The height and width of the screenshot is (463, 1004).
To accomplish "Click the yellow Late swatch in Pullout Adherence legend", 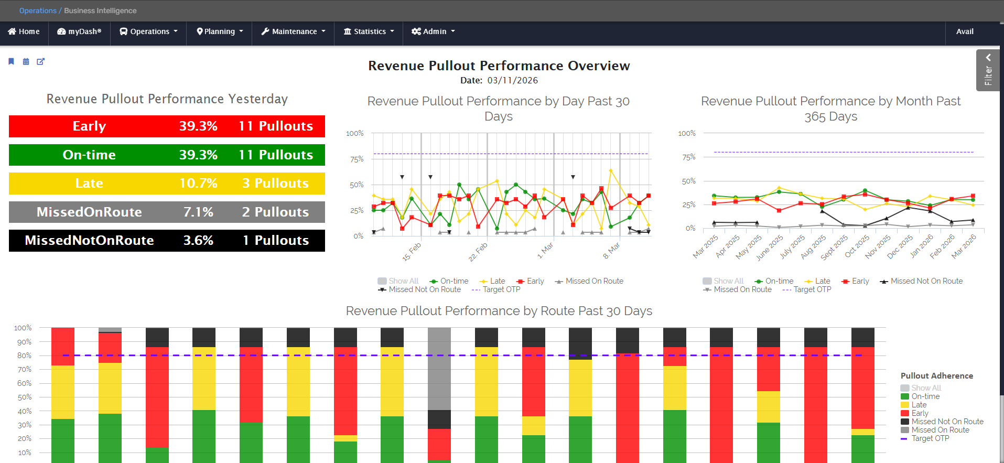I will [x=905, y=405].
